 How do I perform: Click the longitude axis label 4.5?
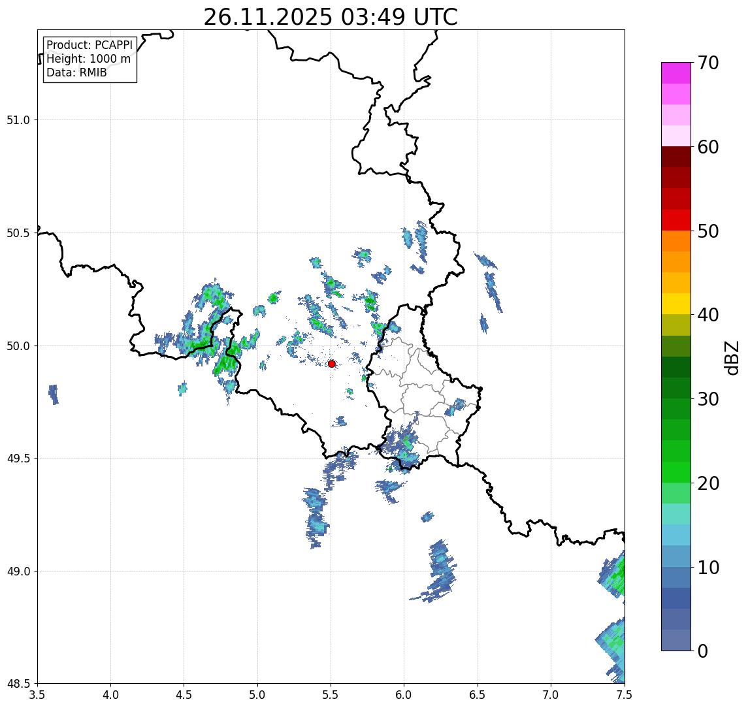pyautogui.click(x=184, y=695)
